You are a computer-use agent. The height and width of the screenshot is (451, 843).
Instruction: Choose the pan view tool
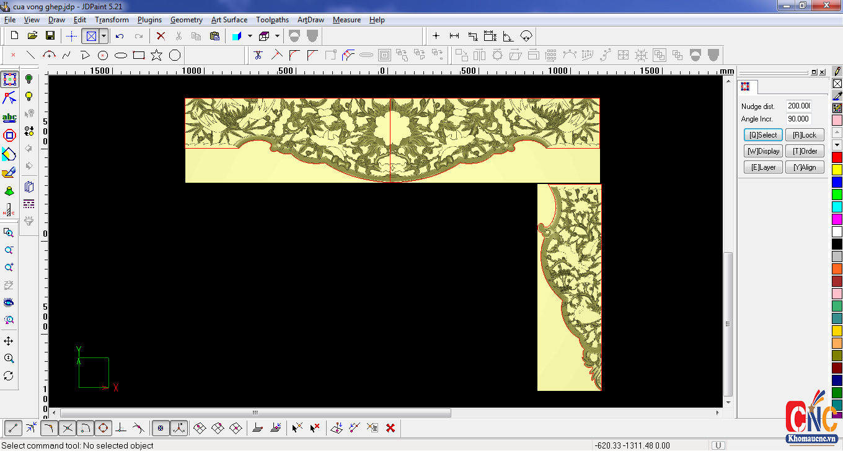9,341
